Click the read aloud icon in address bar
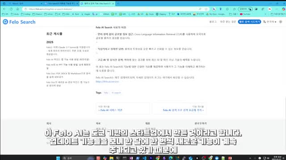Viewport: 286px width, 160px height. coord(200,9)
